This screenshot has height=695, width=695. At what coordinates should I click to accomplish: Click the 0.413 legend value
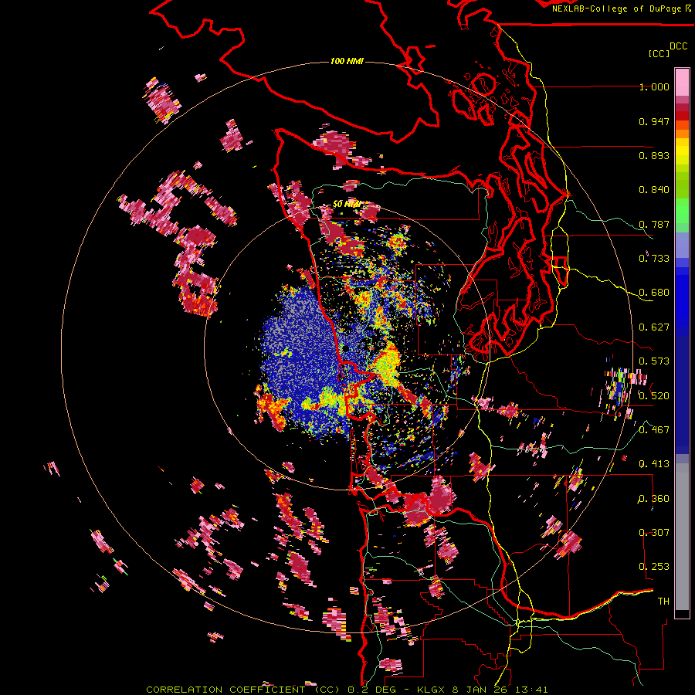point(654,464)
